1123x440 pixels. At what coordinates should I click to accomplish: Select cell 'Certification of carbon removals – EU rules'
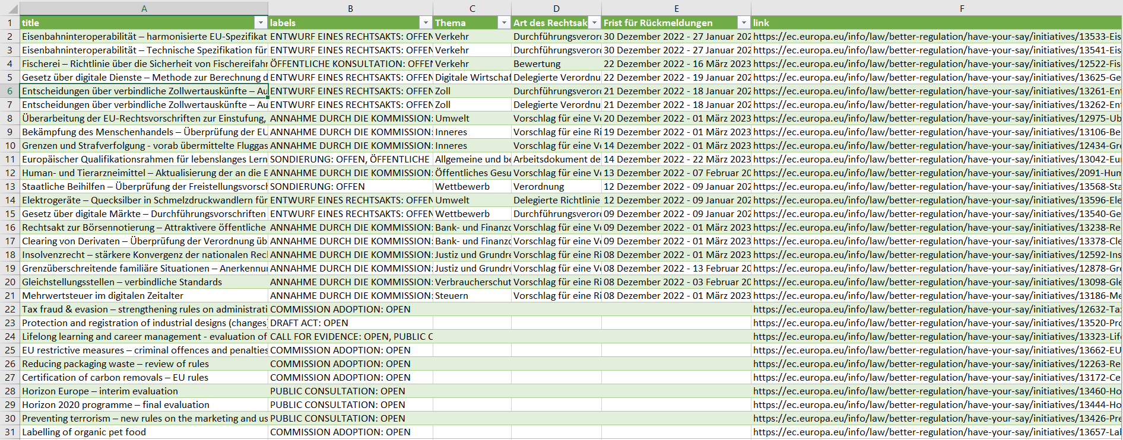pos(144,377)
